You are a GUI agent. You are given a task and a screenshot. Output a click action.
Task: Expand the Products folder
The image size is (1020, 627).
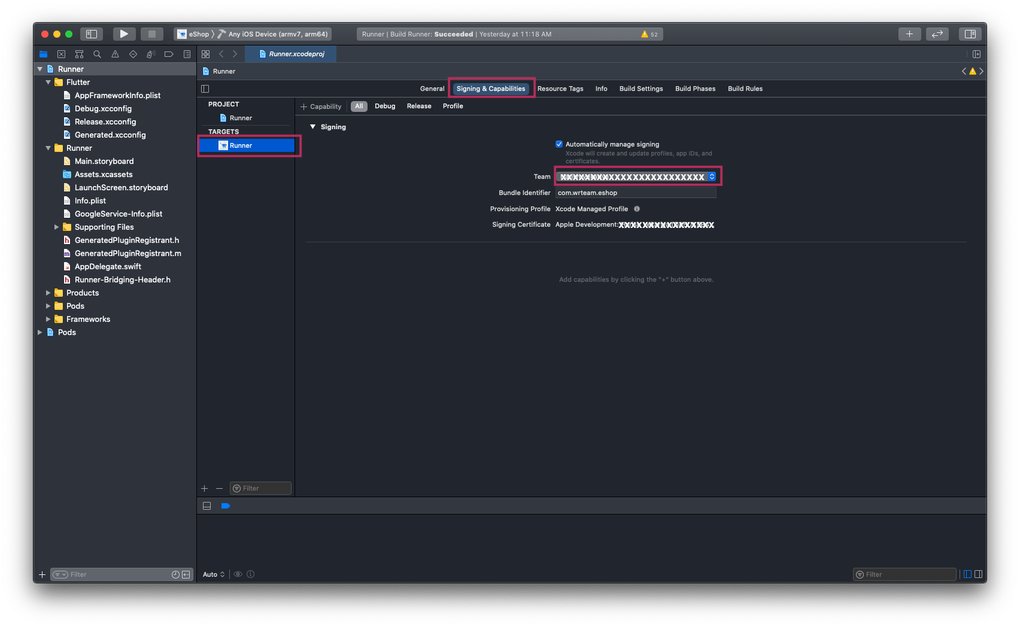pos(48,293)
